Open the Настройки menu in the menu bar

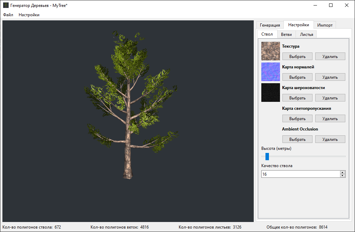click(x=29, y=15)
